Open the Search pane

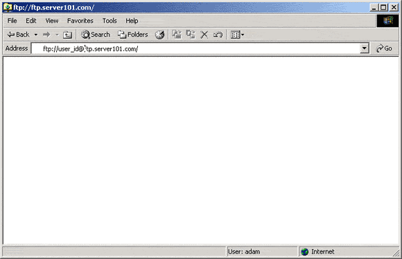(96, 35)
